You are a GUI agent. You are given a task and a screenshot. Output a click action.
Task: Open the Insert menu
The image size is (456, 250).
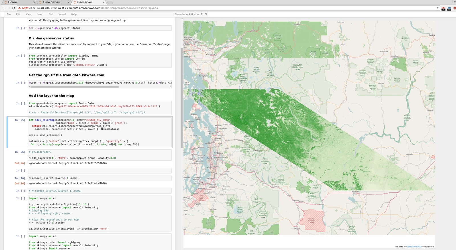(x=40, y=14)
